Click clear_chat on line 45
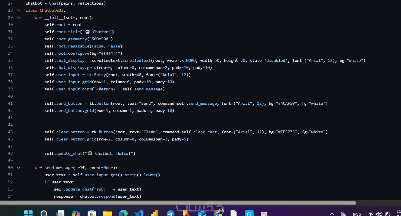The height and width of the screenshot is (216, 401). (x=205, y=132)
